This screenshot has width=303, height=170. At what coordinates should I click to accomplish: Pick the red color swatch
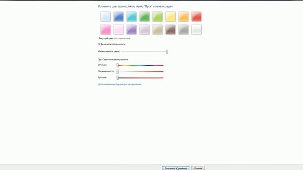tap(196, 17)
